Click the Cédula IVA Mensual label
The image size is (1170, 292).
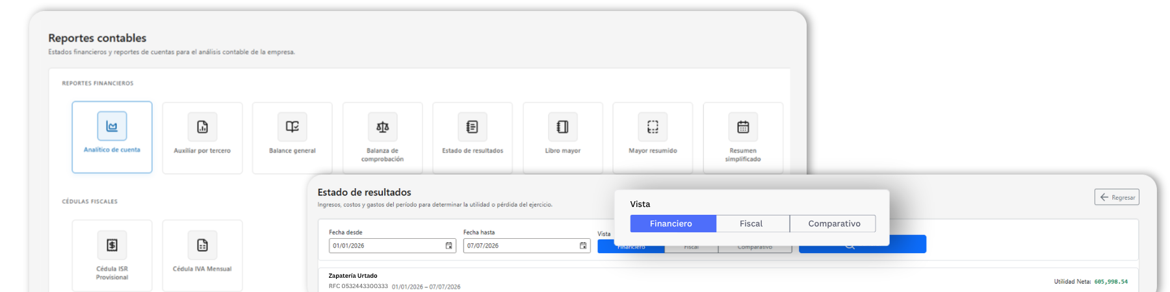tap(202, 269)
